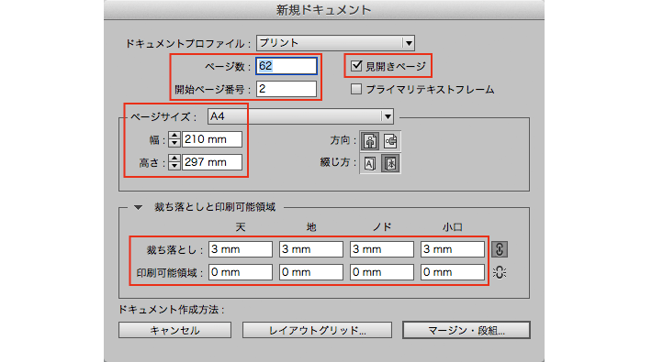
Task: Decrease 高さ value with down arrow
Action: (174, 166)
